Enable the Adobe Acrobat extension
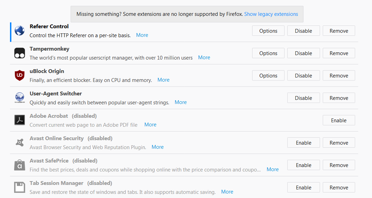The height and width of the screenshot is (198, 372). point(339,121)
